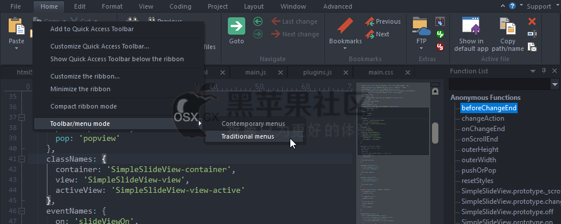Open the Coding ribbon tab
Viewport: 561px width, 224px height.
pos(180,6)
